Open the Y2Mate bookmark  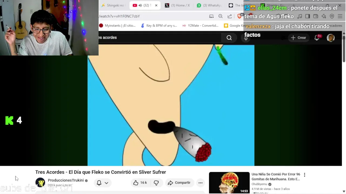point(200,26)
